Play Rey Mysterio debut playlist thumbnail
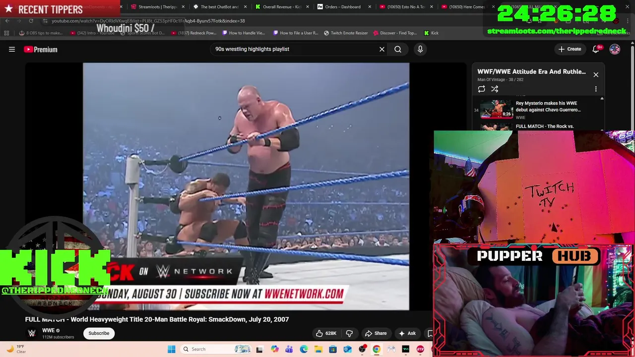The height and width of the screenshot is (357, 635). (496, 109)
